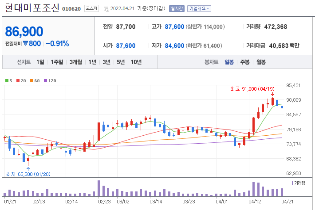Select the 3년 line chart tab
The height and width of the screenshot is (210, 315).
(x=106, y=62)
